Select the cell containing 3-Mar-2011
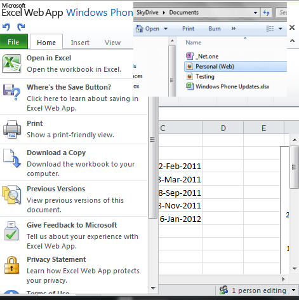This screenshot has height=300, width=299. [x=180, y=179]
